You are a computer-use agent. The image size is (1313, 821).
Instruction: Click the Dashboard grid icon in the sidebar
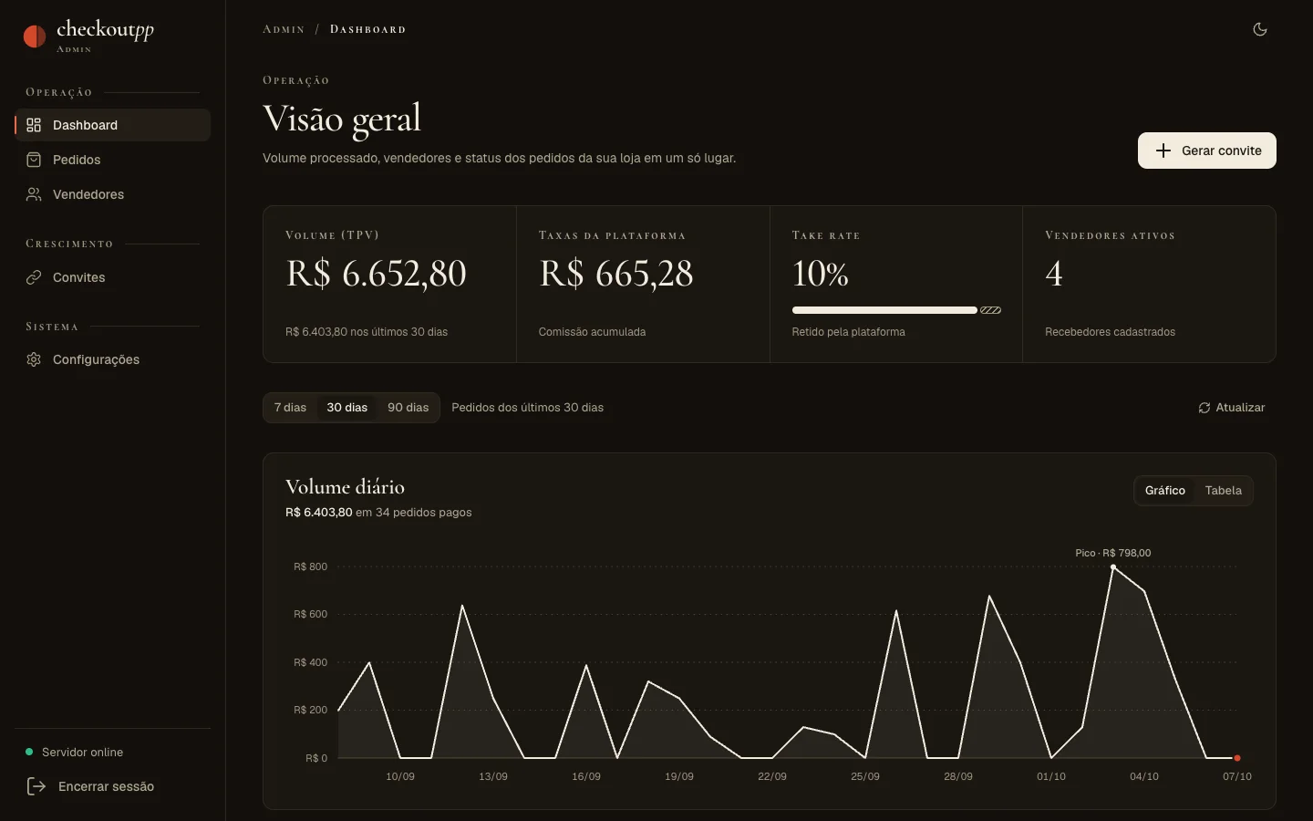coord(34,125)
